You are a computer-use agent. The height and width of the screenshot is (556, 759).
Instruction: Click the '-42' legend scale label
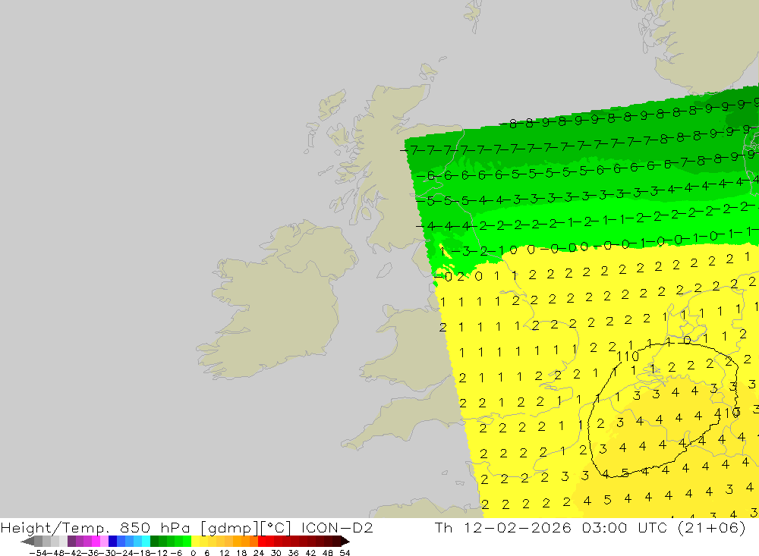click(x=74, y=553)
